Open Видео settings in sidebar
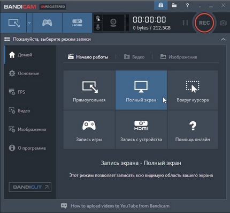 click(30, 111)
